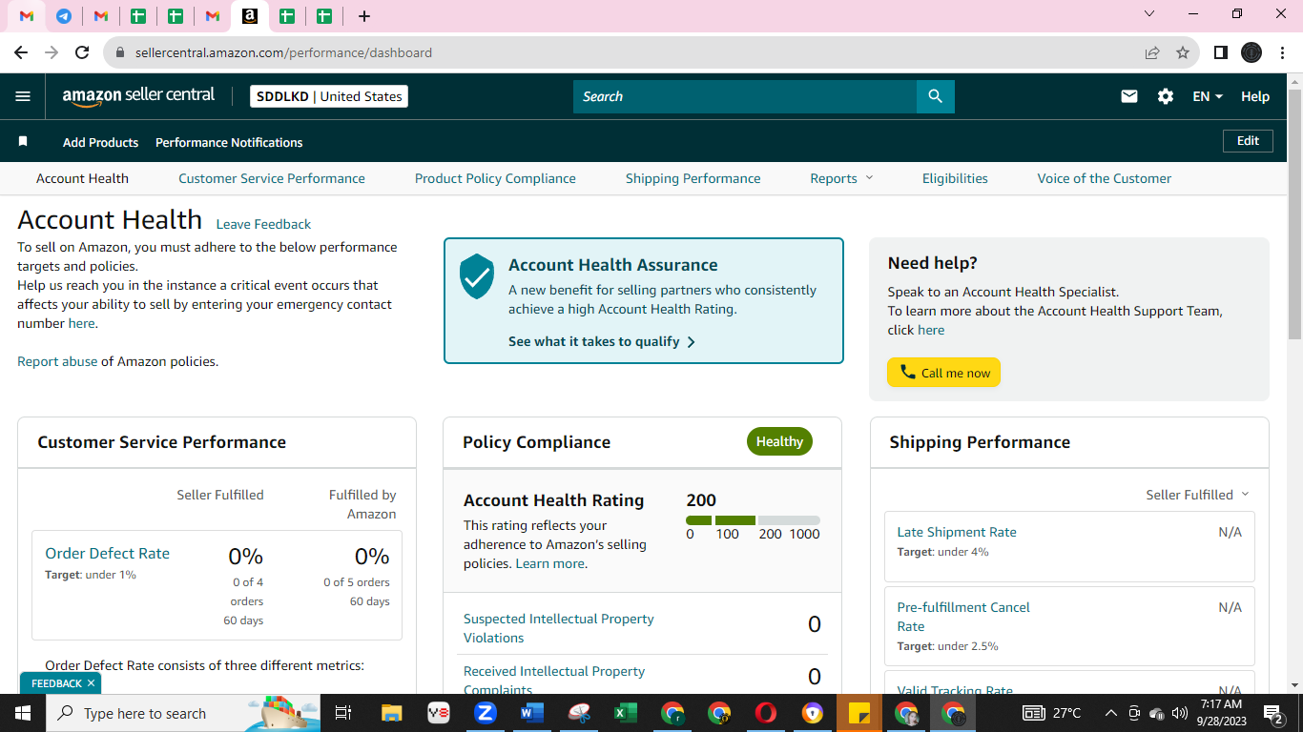Image resolution: width=1303 pixels, height=732 pixels.
Task: Open the Windows Start menu
Action: (22, 713)
